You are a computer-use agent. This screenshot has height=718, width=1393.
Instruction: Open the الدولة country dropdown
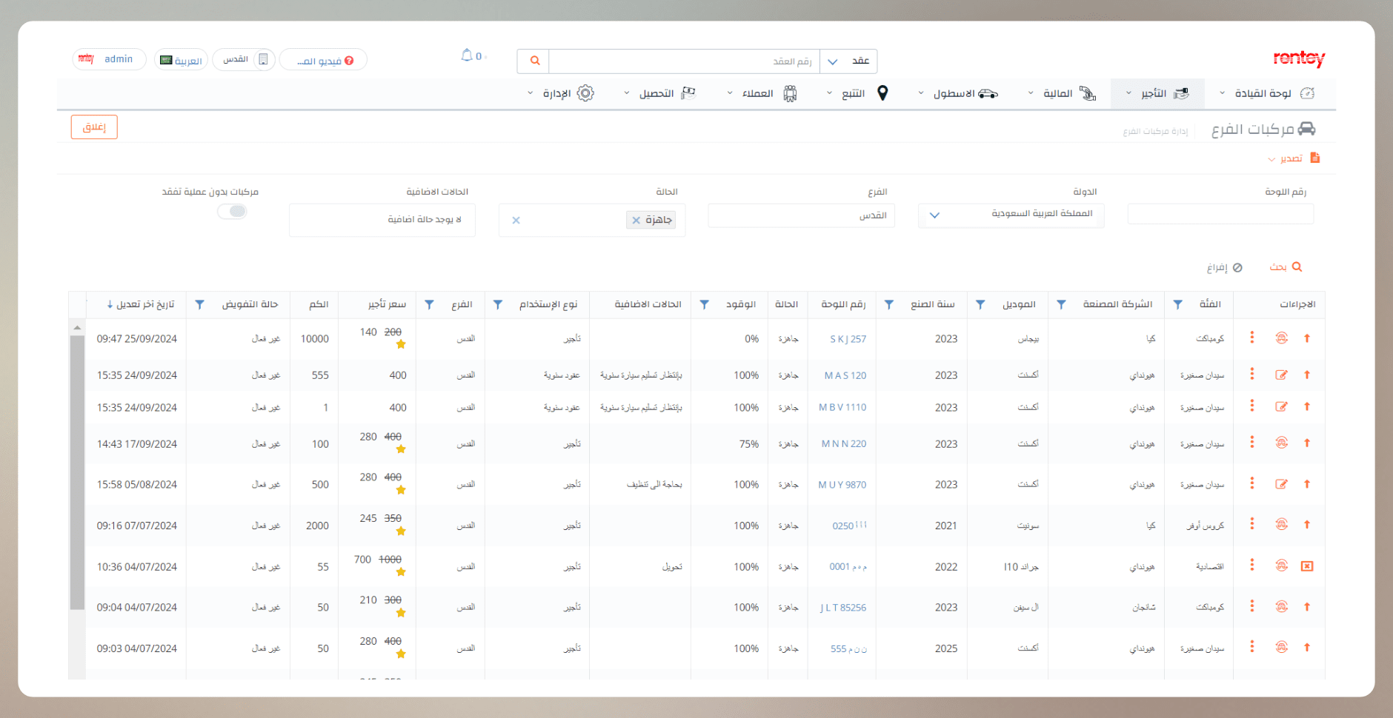pos(1011,215)
